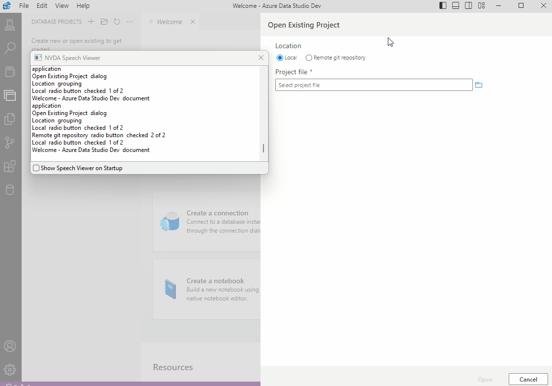
Task: Click the Open button in the dialog
Action: click(x=485, y=379)
